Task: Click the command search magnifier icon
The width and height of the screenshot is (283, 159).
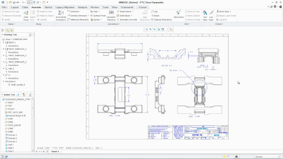Action: click(x=271, y=7)
